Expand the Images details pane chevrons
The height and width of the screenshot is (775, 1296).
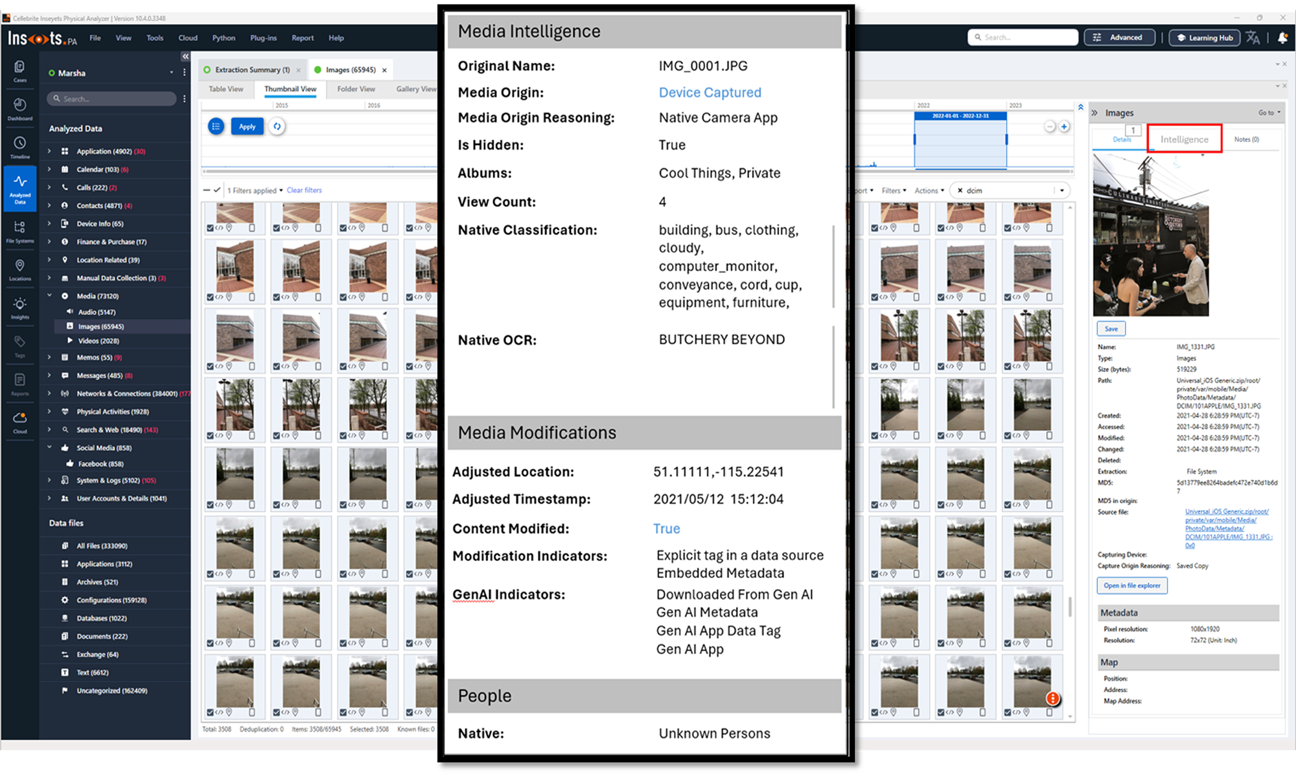coord(1094,113)
